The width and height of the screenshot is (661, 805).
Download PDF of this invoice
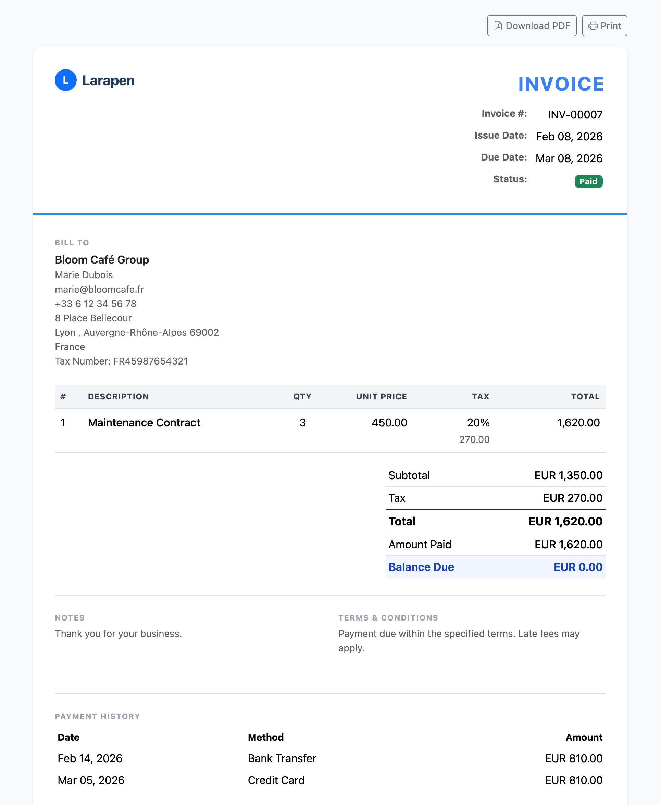(532, 26)
